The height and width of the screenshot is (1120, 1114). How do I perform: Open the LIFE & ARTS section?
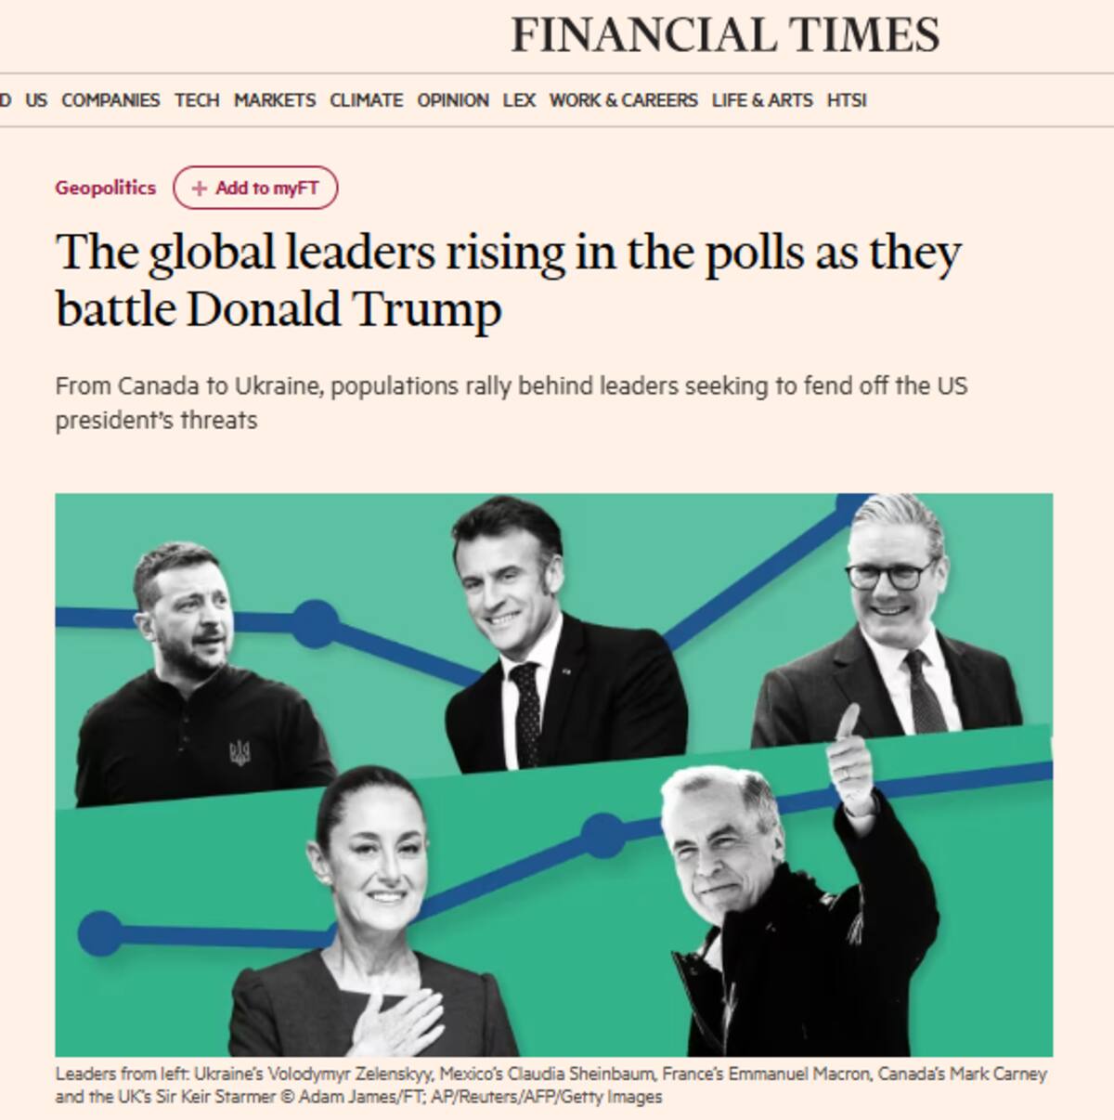(x=761, y=99)
